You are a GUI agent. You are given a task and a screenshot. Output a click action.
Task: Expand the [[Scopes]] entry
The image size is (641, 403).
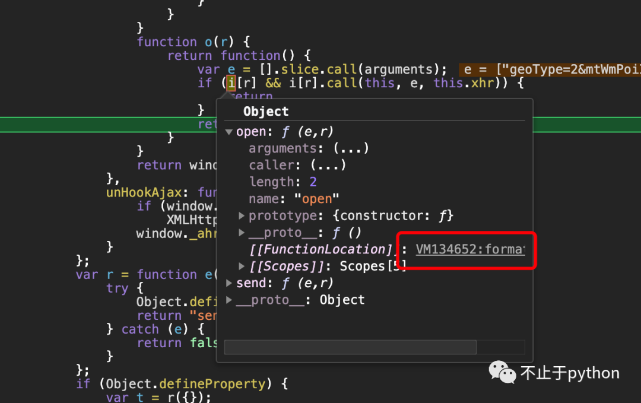point(242,266)
